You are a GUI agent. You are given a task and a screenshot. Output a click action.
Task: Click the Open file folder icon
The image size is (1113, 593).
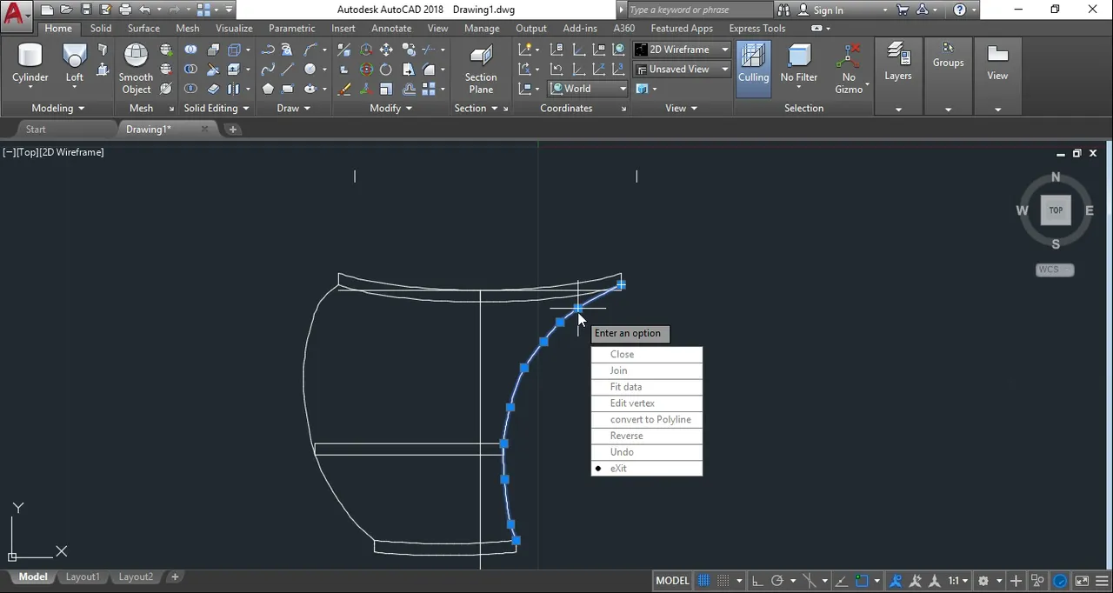[66, 10]
